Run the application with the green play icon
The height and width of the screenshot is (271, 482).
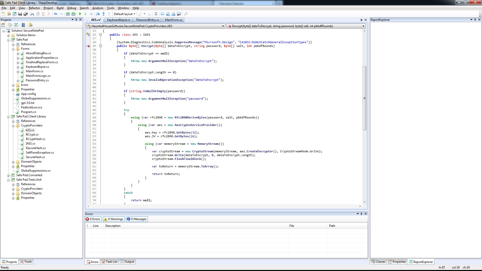click(x=80, y=14)
